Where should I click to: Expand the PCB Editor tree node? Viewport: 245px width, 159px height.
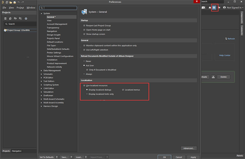click(x=41, y=78)
